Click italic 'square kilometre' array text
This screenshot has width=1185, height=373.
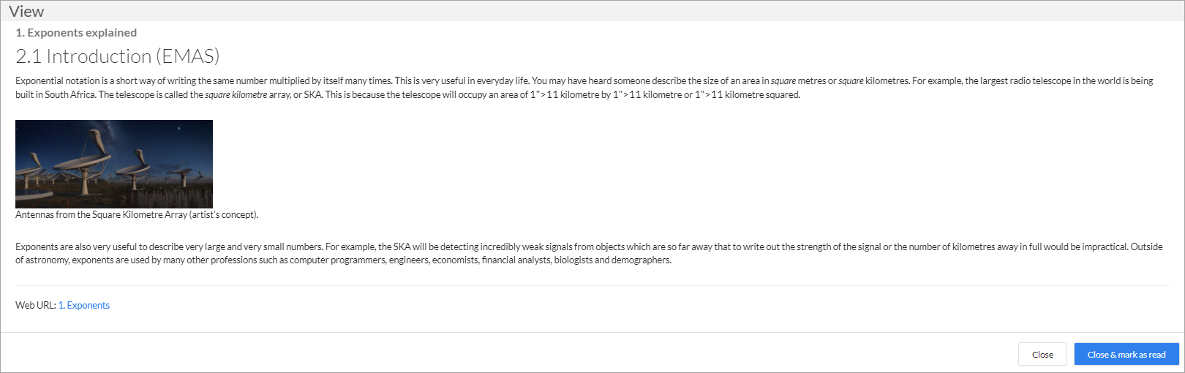tap(236, 94)
